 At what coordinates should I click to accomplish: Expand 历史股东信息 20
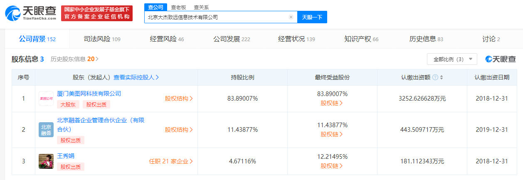(x=74, y=59)
